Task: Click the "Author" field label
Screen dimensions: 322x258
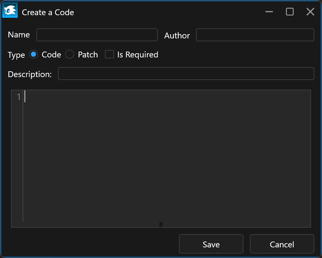Action: (177, 35)
